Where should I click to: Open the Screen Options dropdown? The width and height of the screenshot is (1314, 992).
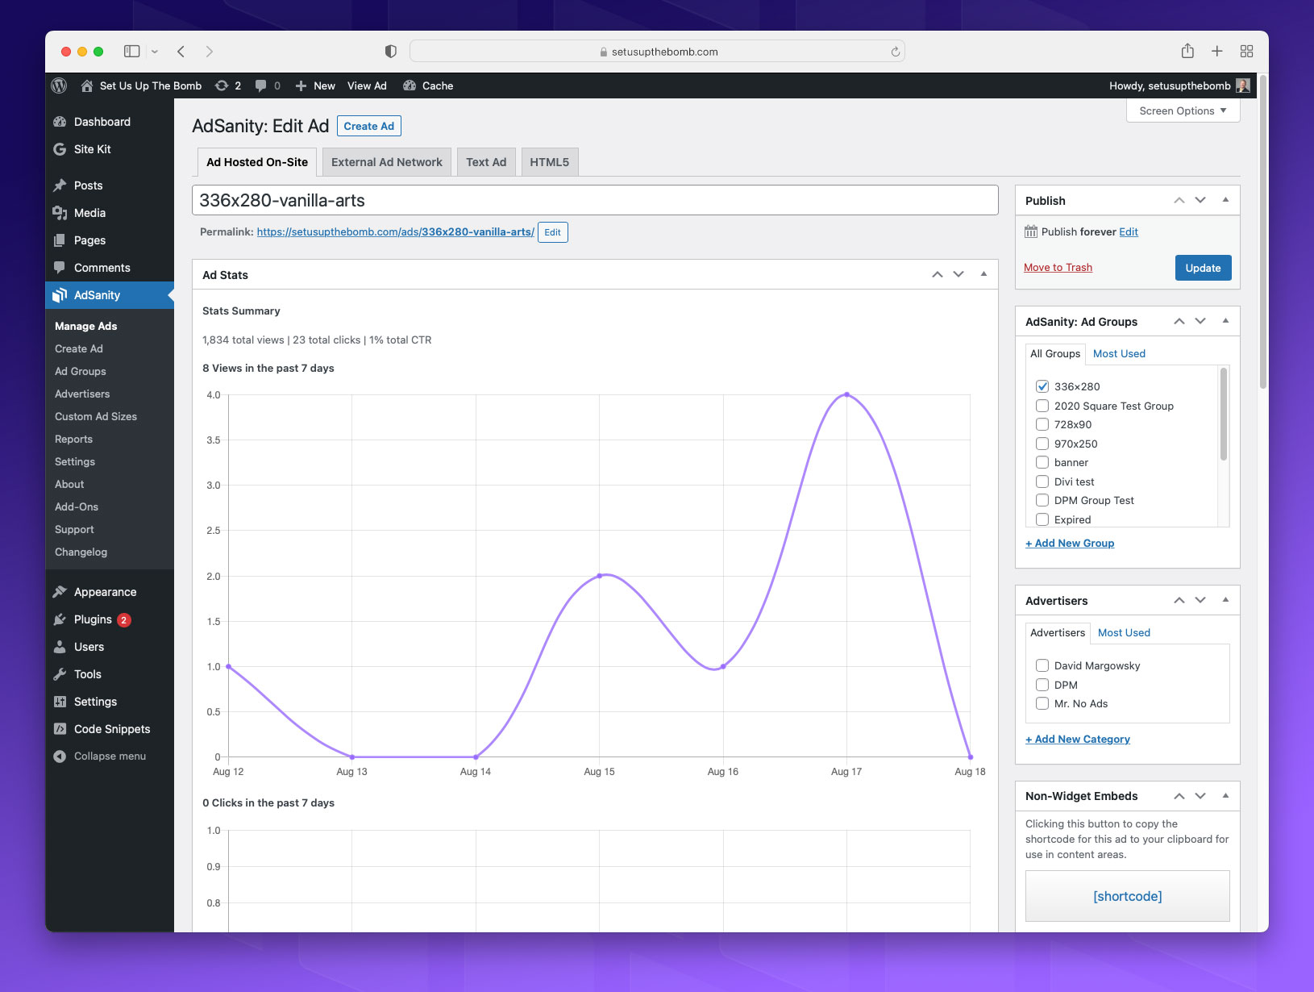1182,110
